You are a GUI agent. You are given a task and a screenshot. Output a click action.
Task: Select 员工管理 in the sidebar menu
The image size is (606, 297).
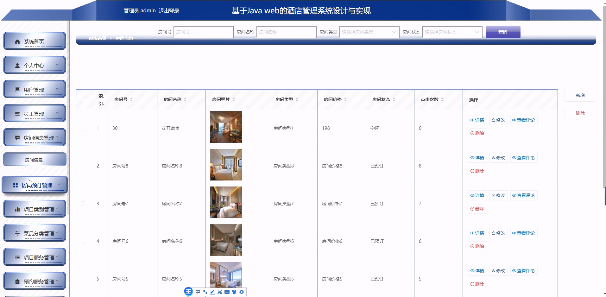pyautogui.click(x=35, y=113)
